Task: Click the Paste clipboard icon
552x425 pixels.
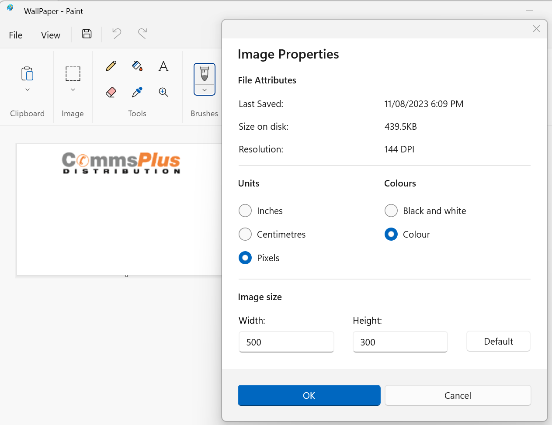Action: (28, 74)
